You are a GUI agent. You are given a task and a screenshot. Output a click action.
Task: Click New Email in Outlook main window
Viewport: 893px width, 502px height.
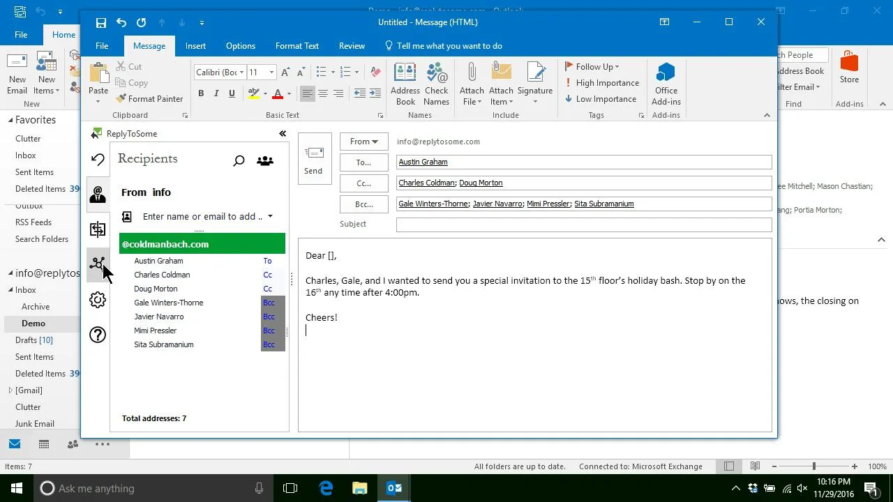[17, 74]
